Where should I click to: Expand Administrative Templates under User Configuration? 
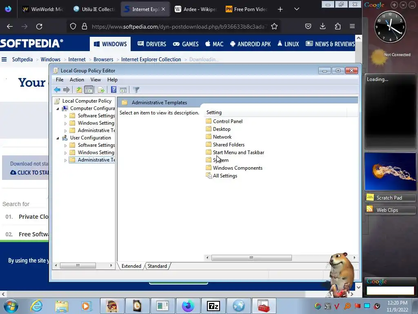click(x=65, y=160)
